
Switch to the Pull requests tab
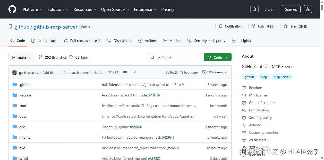(x=82, y=41)
